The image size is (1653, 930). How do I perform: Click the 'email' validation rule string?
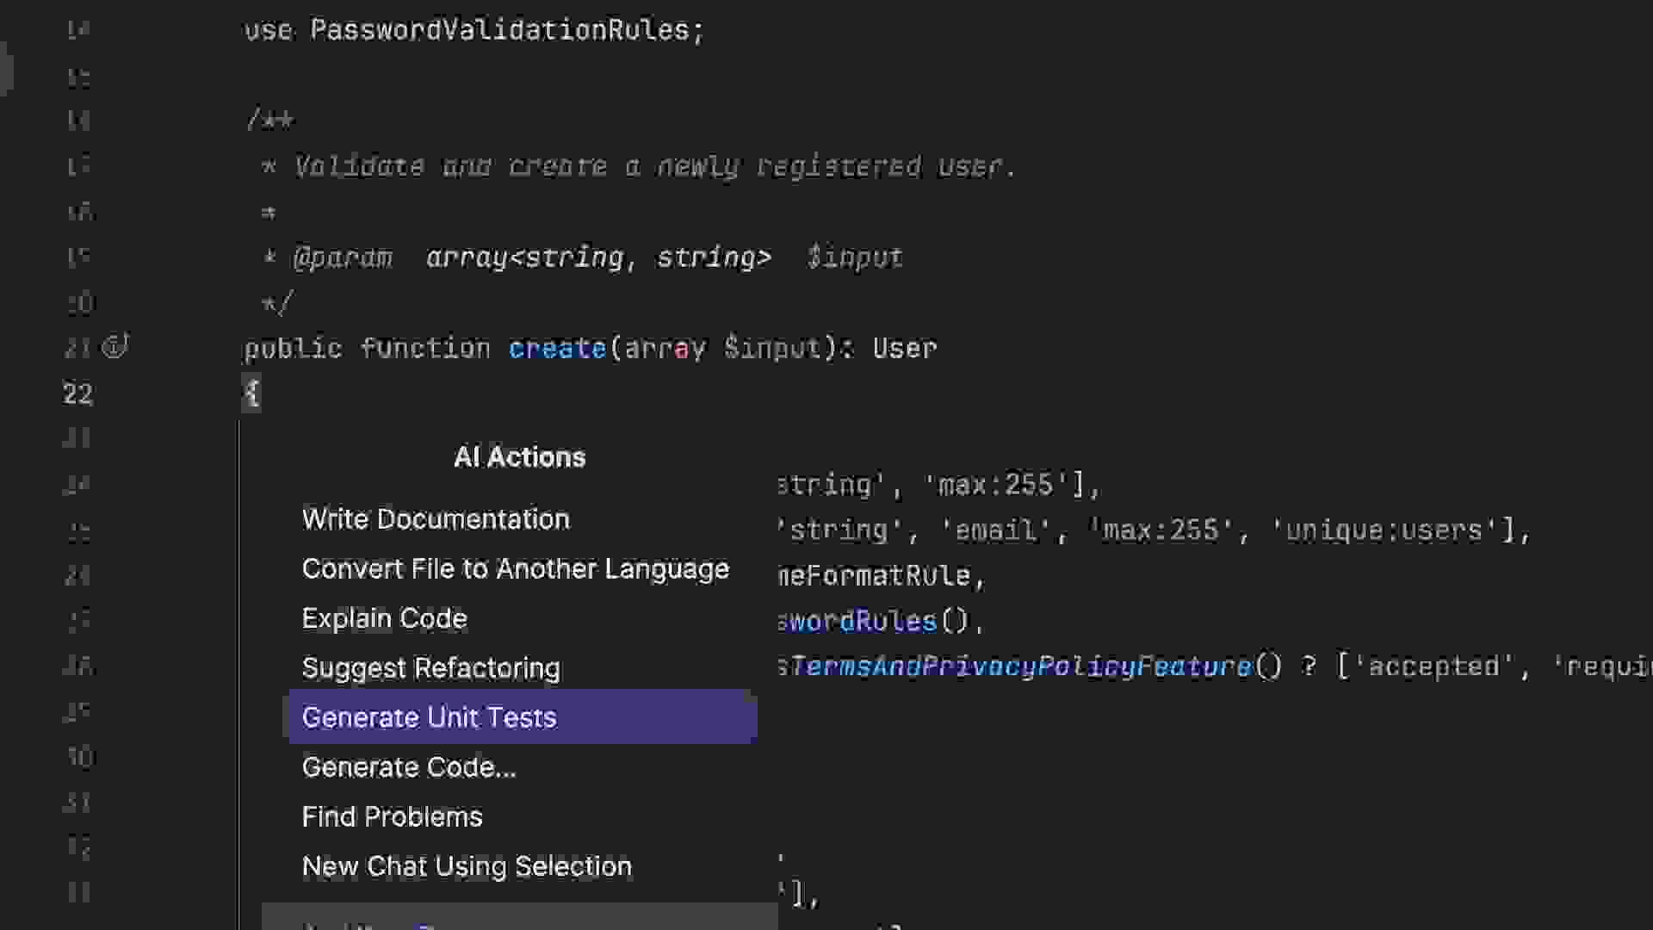[x=996, y=530]
